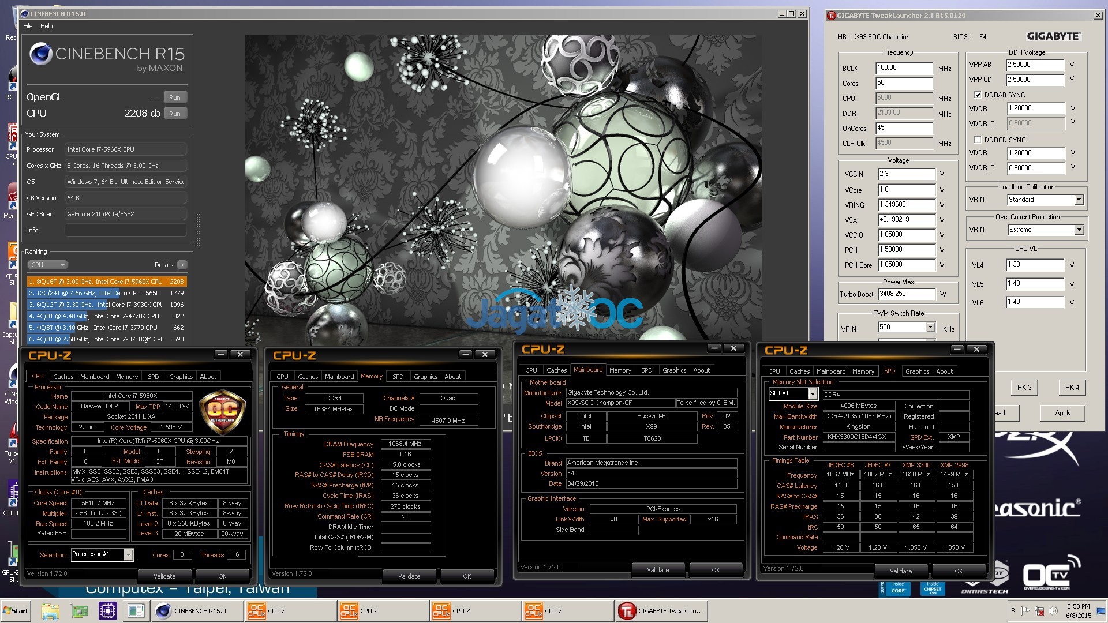Click the notepad window taskbar icon
Viewport: 1108px width, 623px height.
tap(137, 611)
